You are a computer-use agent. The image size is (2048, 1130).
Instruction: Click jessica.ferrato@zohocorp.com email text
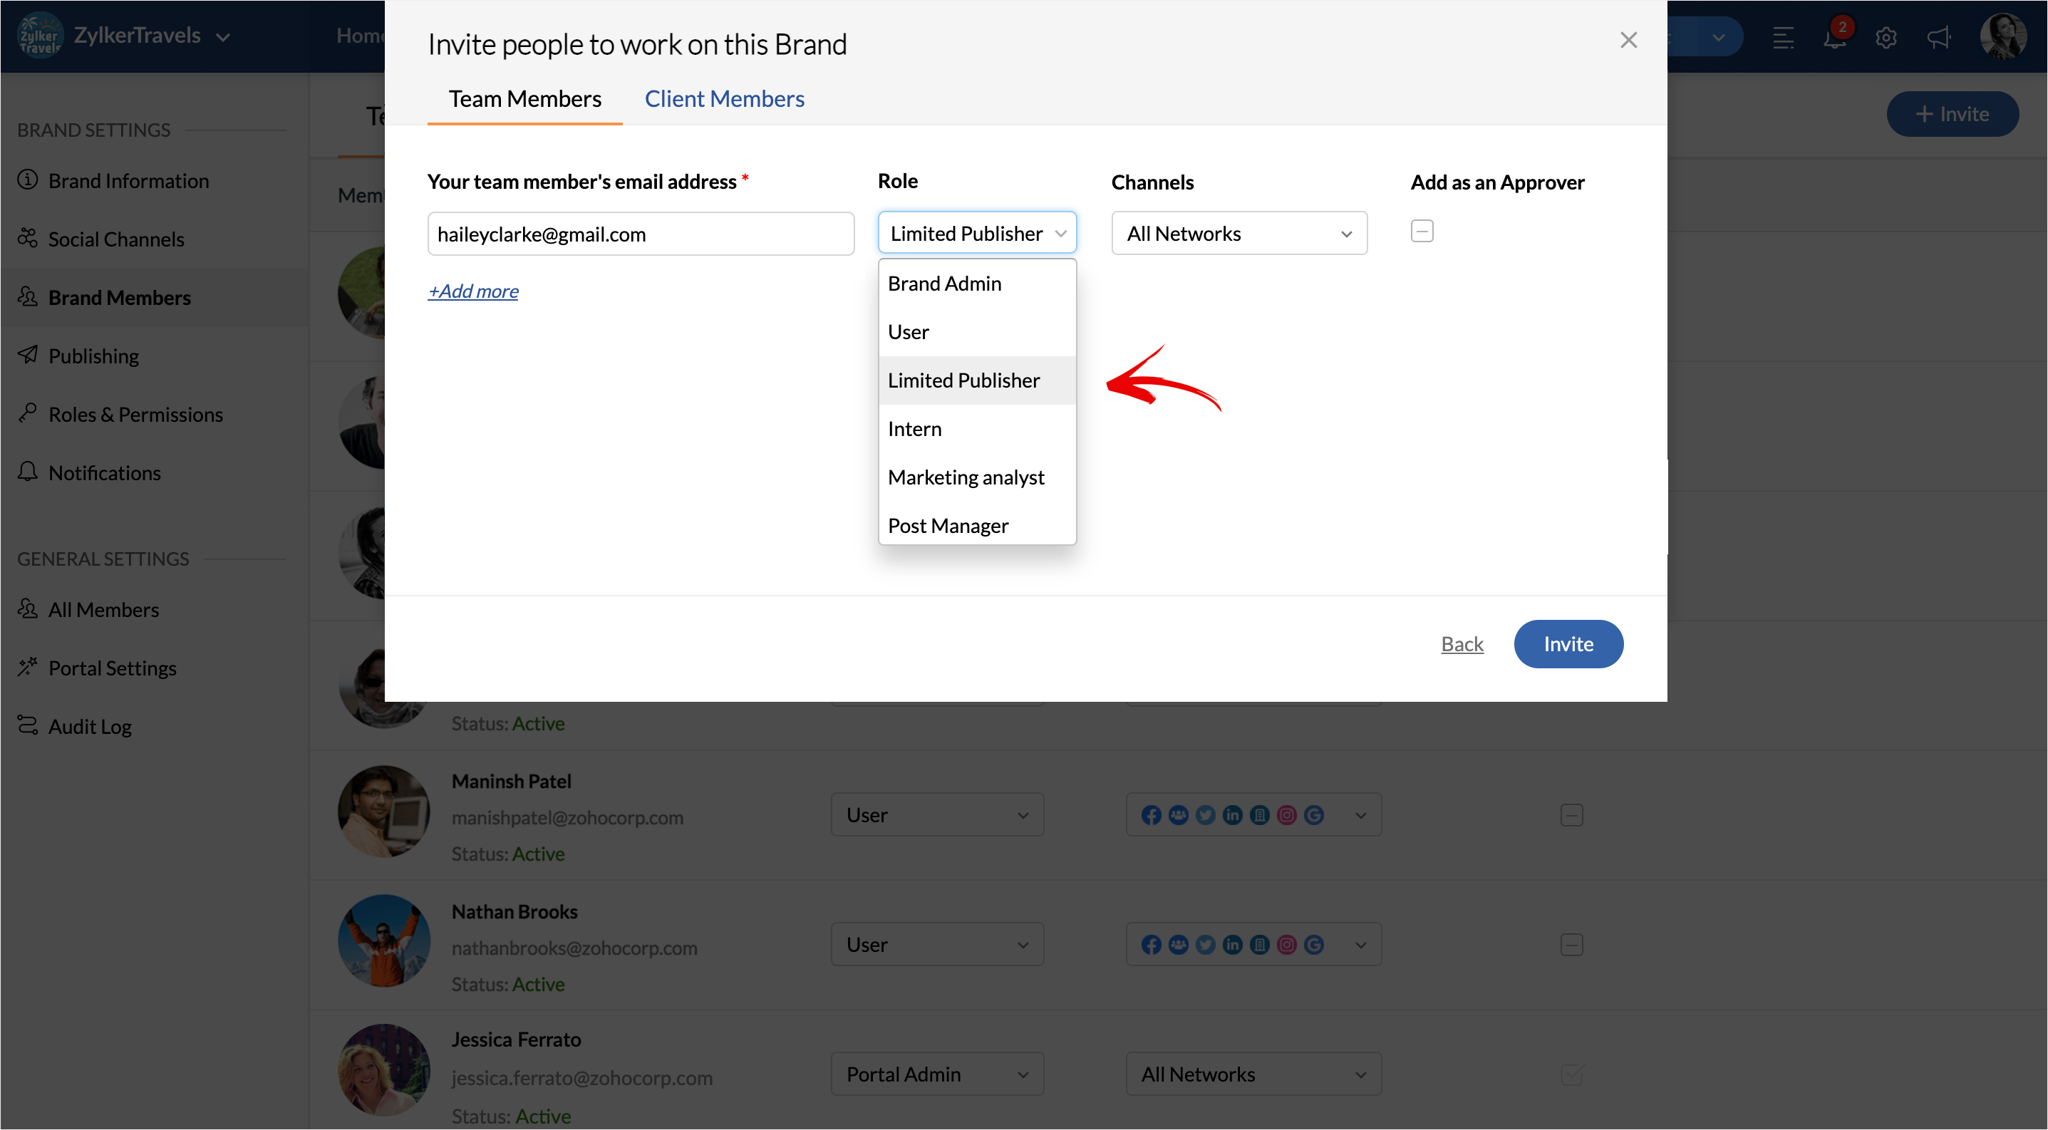582,1079
